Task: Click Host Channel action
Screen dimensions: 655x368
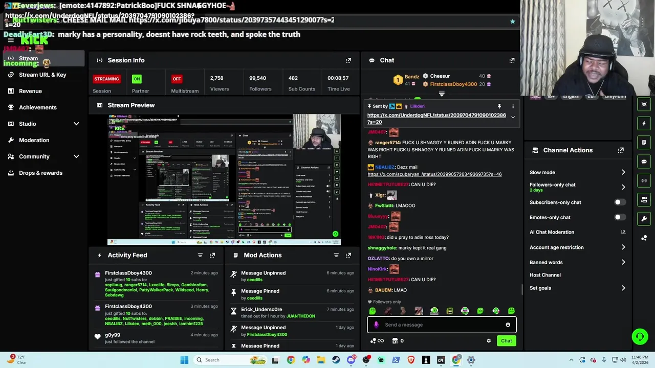Action: tap(545, 275)
